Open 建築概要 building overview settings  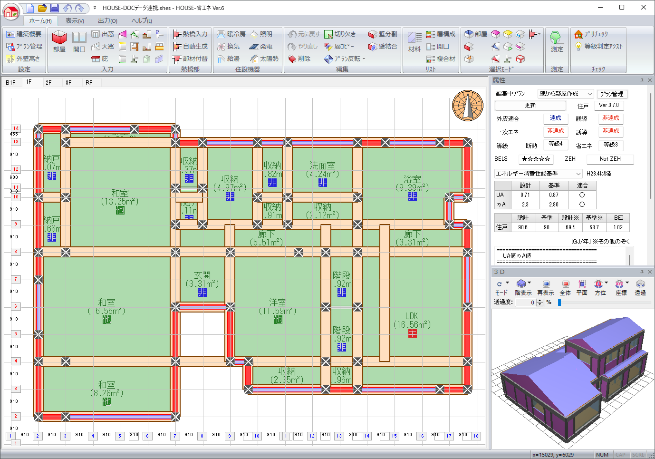pos(24,34)
